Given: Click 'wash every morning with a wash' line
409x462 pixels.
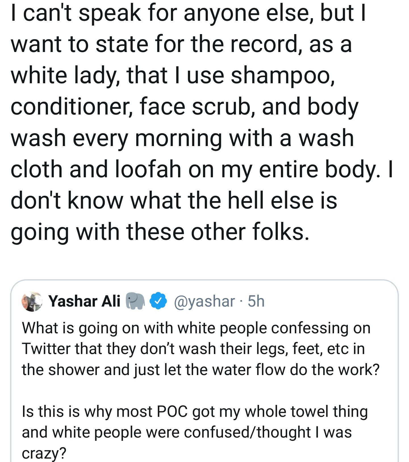Looking at the screenshot, I should [x=182, y=138].
